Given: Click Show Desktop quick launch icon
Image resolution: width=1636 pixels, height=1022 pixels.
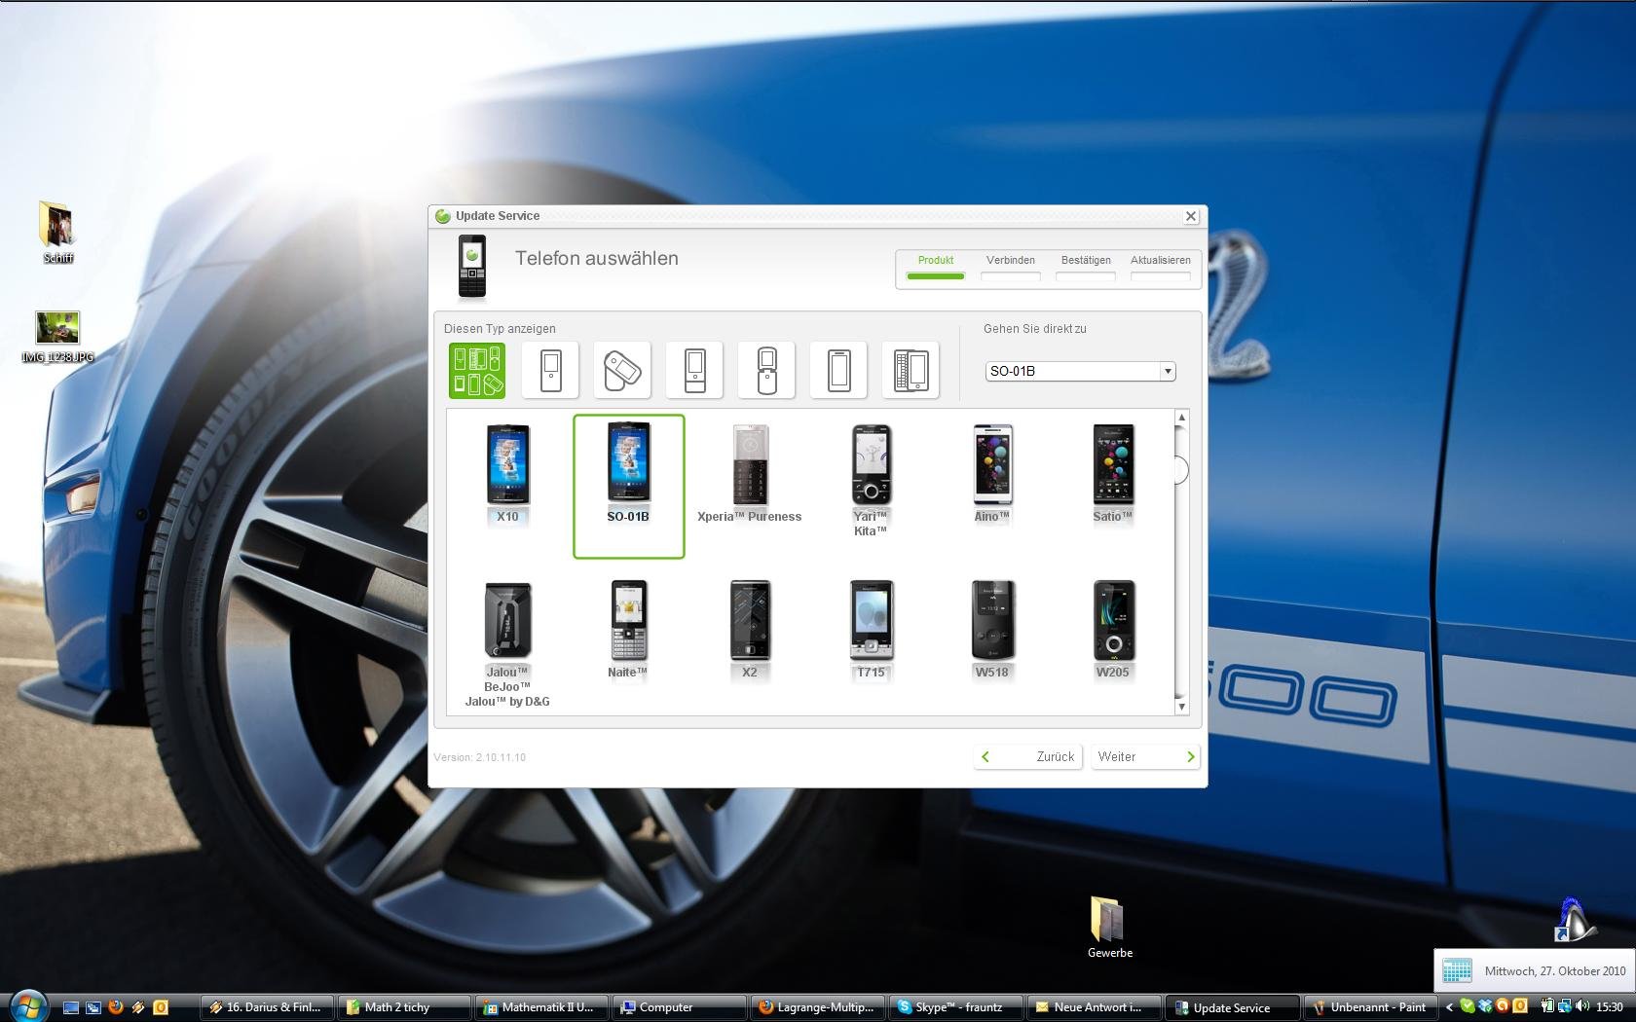Looking at the screenshot, I should 70,1007.
